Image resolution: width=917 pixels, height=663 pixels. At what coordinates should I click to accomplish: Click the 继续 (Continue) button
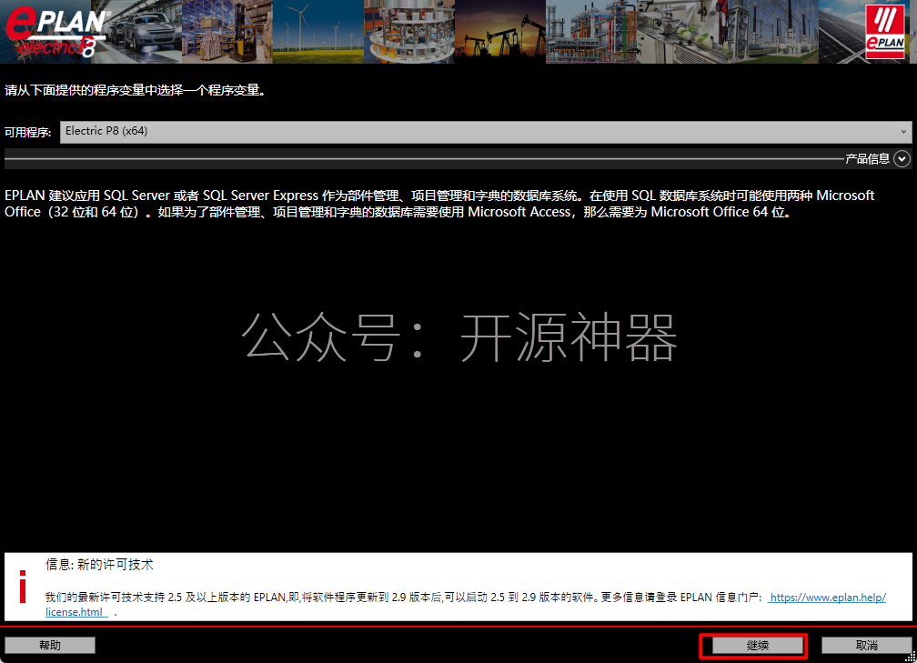coord(757,645)
